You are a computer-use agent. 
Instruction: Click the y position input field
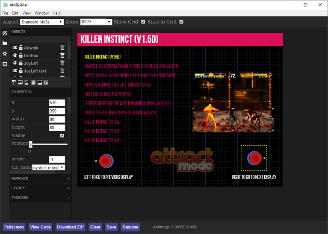(x=57, y=111)
